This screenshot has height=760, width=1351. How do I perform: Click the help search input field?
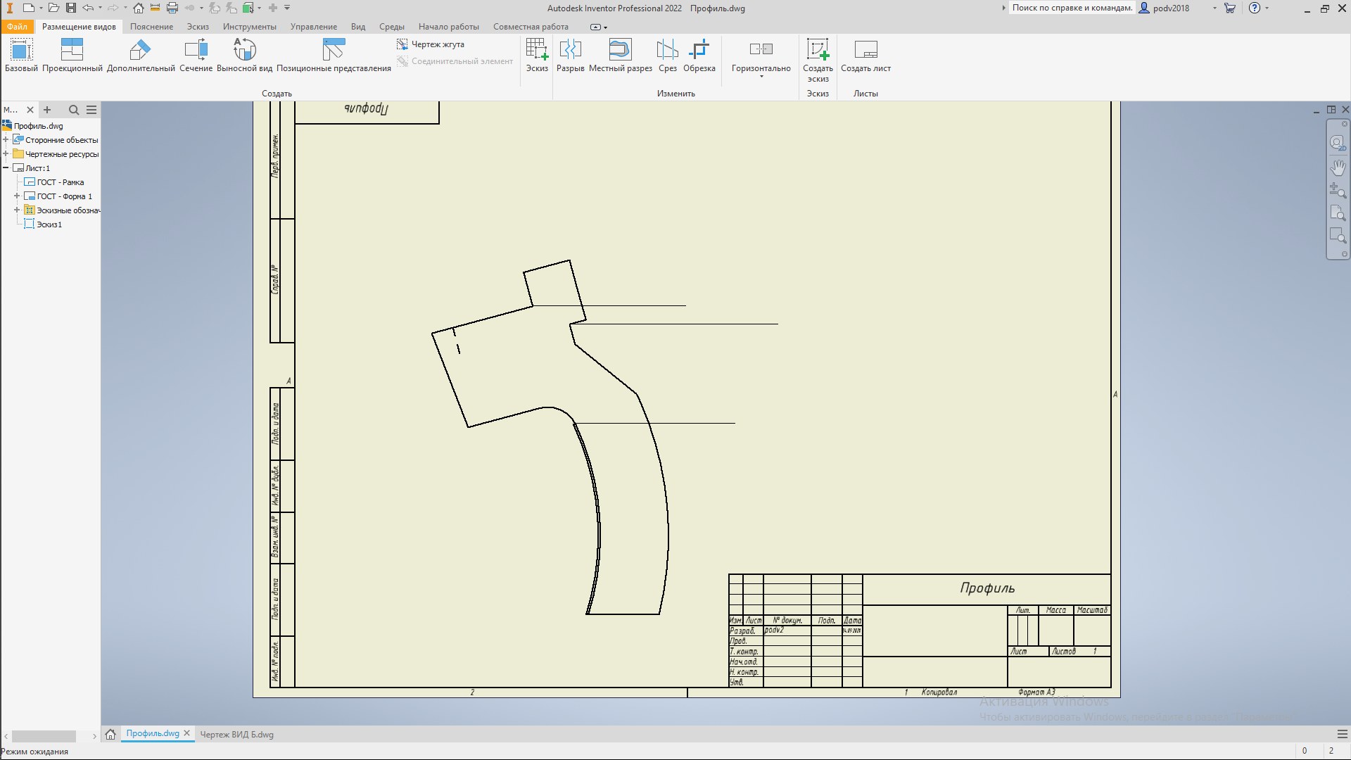(1072, 8)
